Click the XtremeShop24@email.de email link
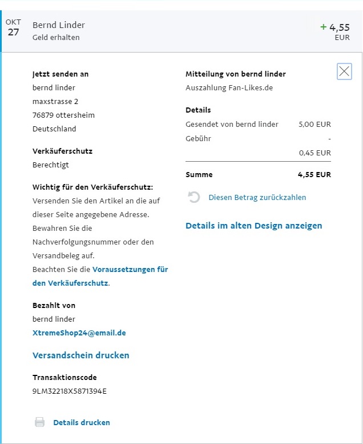 click(79, 333)
